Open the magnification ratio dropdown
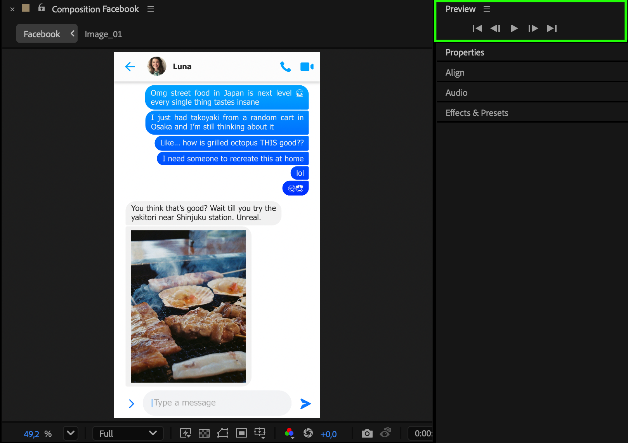This screenshot has height=443, width=628. [x=70, y=433]
